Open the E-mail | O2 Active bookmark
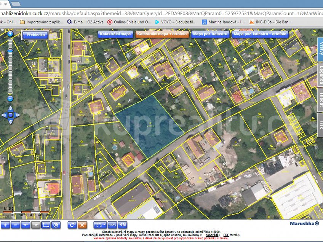 85,22
